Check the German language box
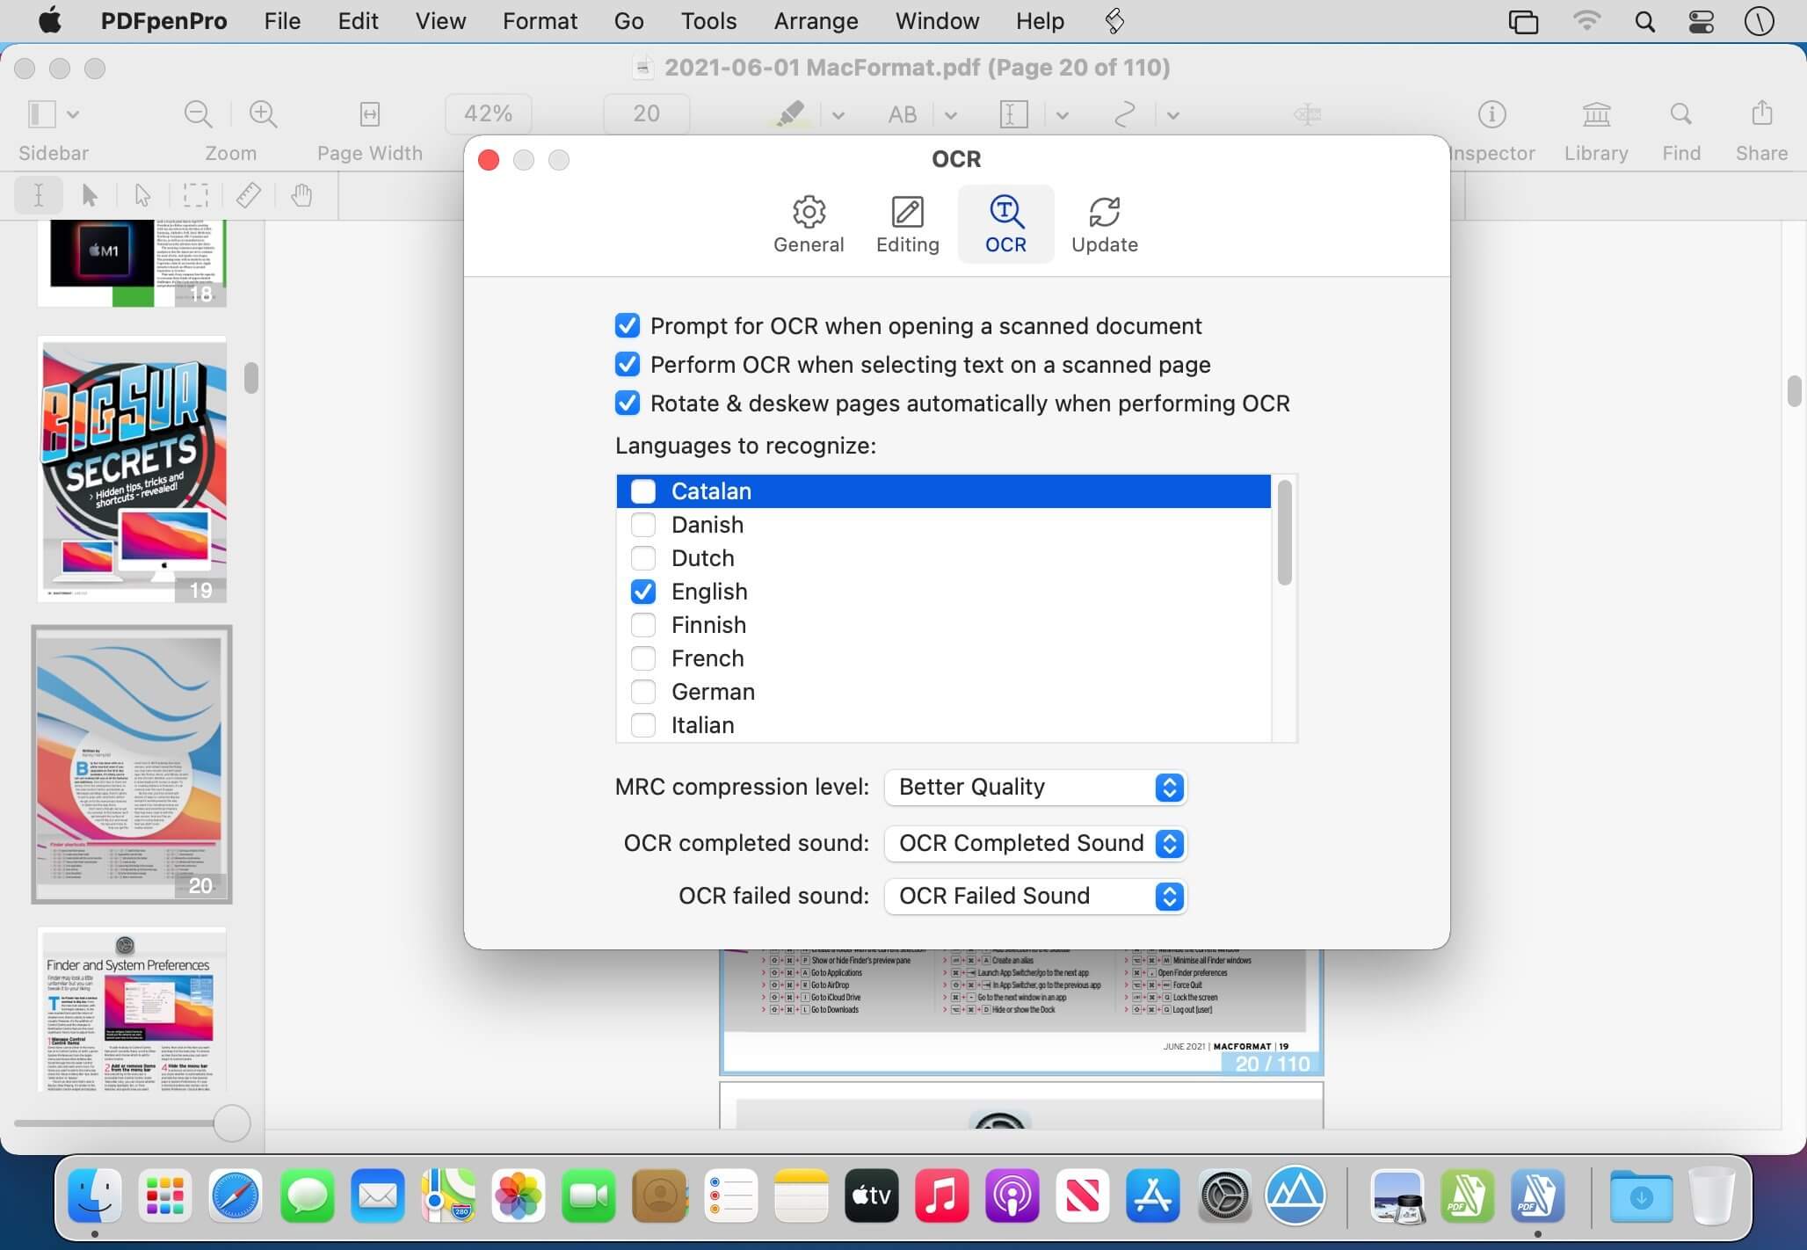The height and width of the screenshot is (1250, 1807). click(x=643, y=692)
